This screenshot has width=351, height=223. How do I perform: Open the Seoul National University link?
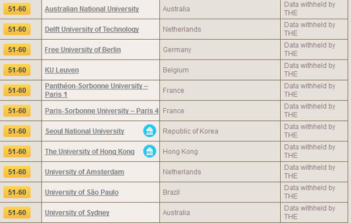click(85, 131)
